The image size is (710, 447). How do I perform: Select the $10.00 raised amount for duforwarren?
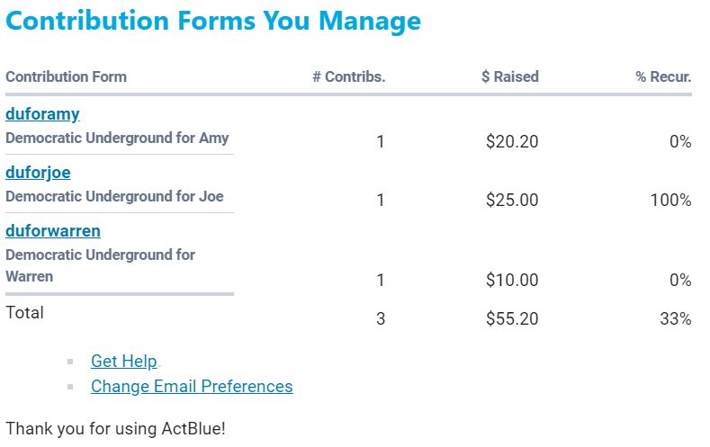point(512,281)
